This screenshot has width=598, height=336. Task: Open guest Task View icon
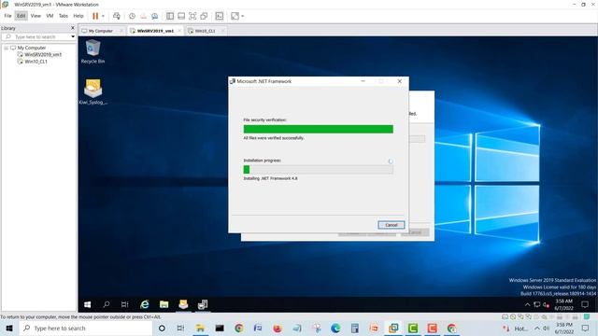coord(124,304)
